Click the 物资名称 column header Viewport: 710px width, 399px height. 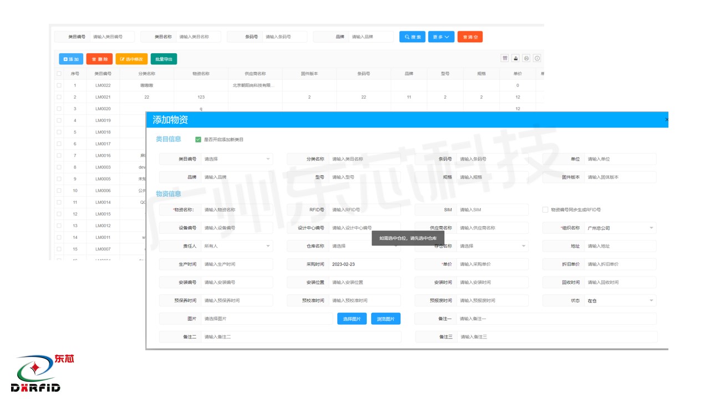click(201, 74)
